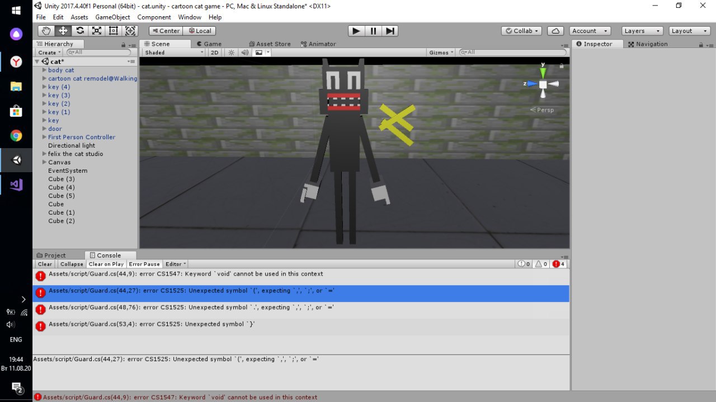
Task: Select the Rect transform tool
Action: tap(114, 31)
